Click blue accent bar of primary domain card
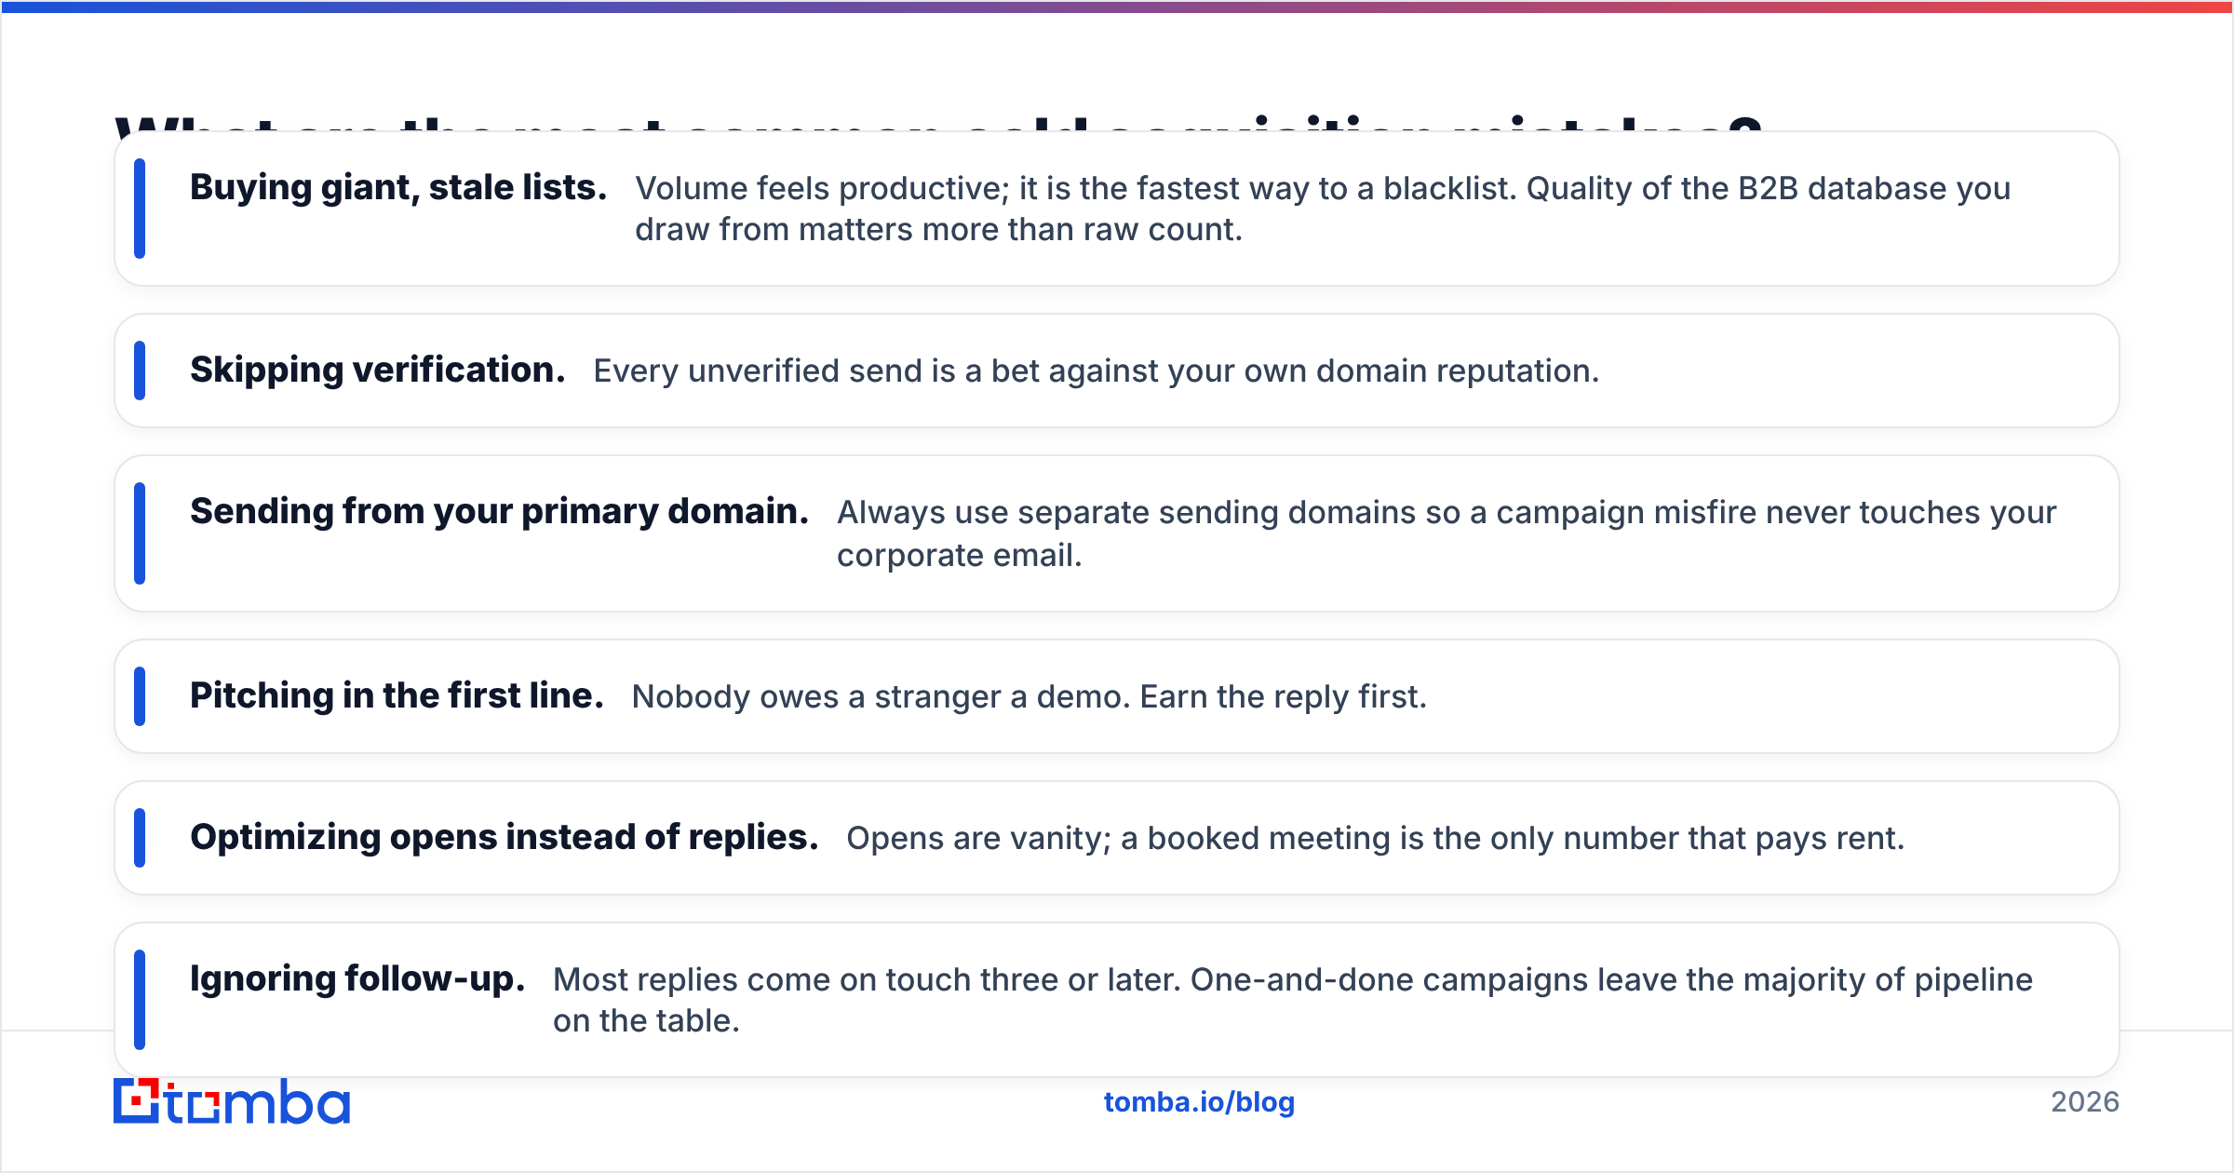 (140, 533)
